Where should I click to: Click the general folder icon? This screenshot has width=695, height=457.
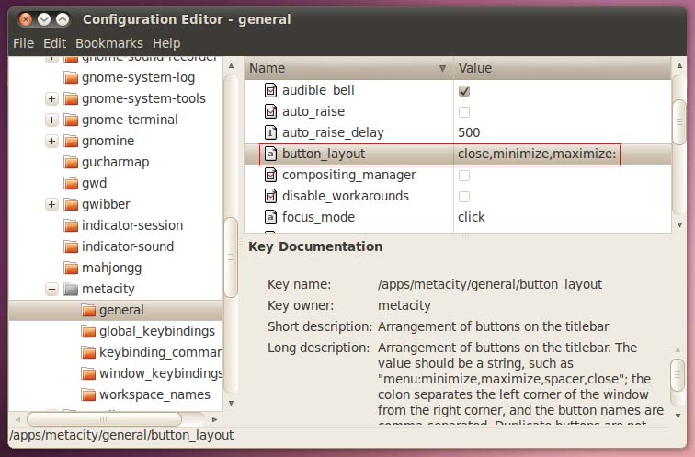(x=88, y=310)
